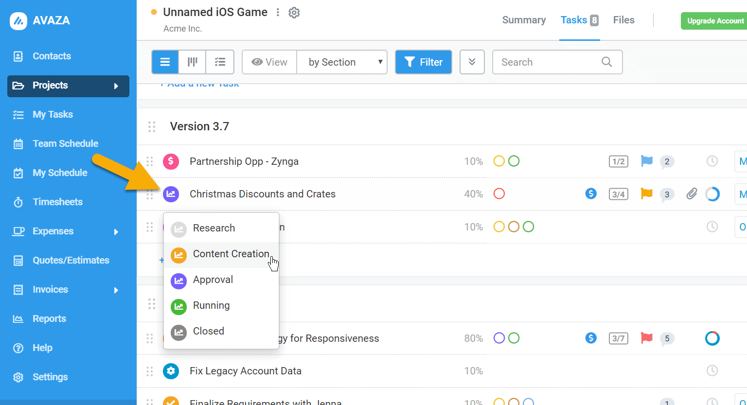Switch to the Summary tab
747x405 pixels.
524,20
